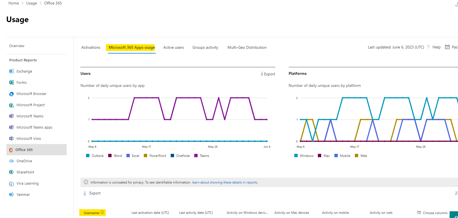Sort by Activity on mobile column
The image size is (458, 218).
[x=336, y=213]
